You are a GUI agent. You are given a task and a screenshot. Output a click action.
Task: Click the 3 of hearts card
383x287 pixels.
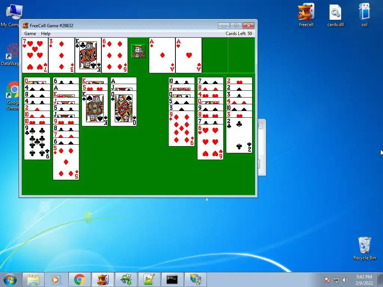pyautogui.click(x=239, y=114)
